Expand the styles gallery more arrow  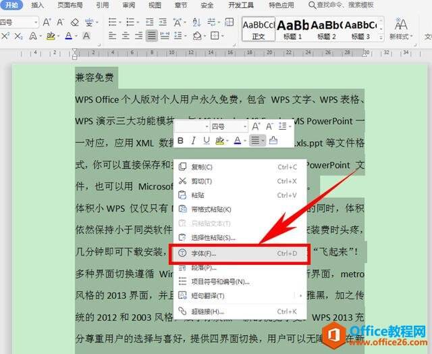coord(381,38)
